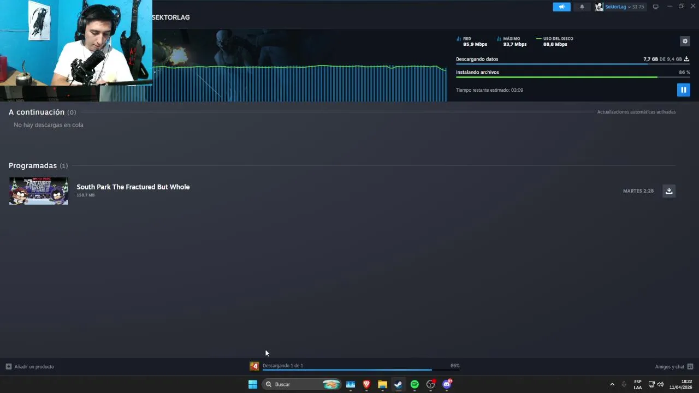699x393 pixels.
Task: Click the MARTES 2:28 schedule time
Action: point(638,191)
